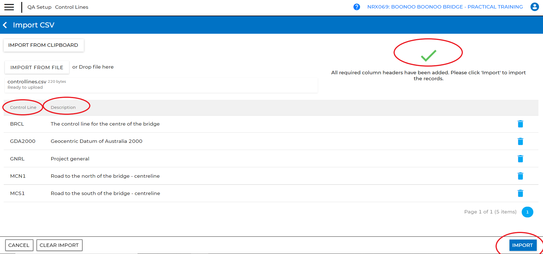Open the hamburger navigation menu
The width and height of the screenshot is (543, 254).
coord(9,7)
